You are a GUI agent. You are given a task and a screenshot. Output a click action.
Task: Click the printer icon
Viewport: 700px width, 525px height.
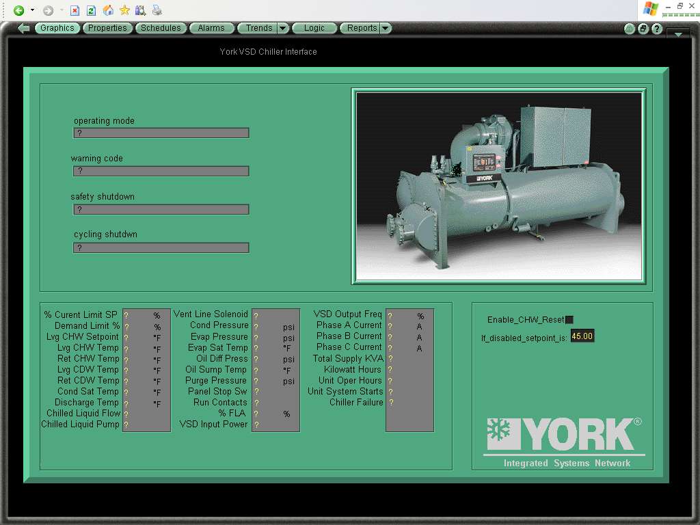[x=157, y=10]
